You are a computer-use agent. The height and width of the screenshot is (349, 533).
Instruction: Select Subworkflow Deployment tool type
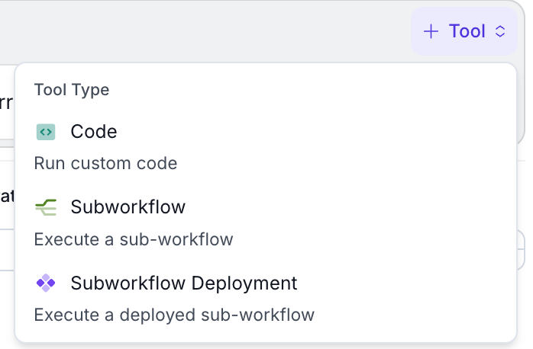tap(265, 298)
